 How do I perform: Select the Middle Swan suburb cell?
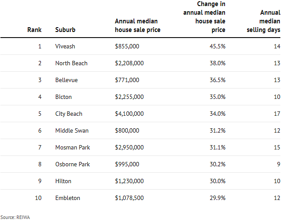click(x=72, y=130)
